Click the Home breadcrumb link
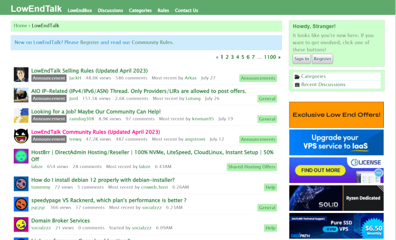This screenshot has height=240, width=396. point(20,25)
